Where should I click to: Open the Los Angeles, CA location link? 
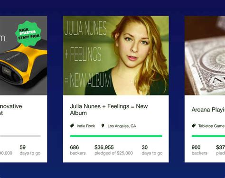122,126
